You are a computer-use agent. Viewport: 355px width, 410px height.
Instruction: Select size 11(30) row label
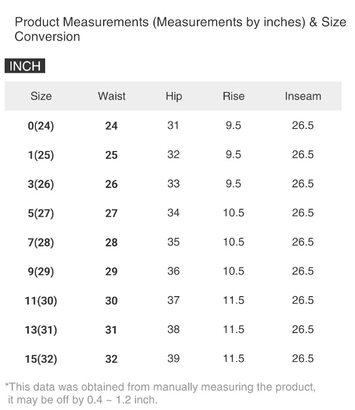pos(41,301)
